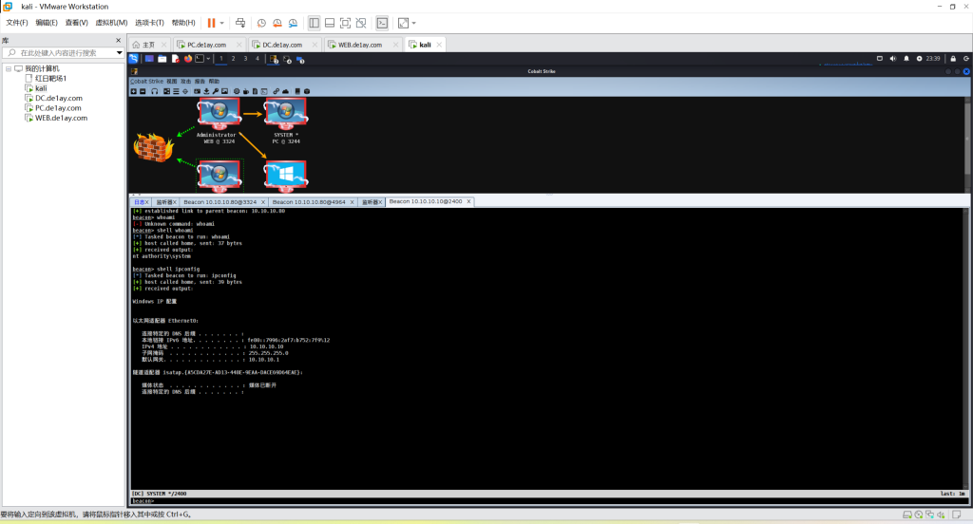Toggle the VMware console view icon

point(382,23)
